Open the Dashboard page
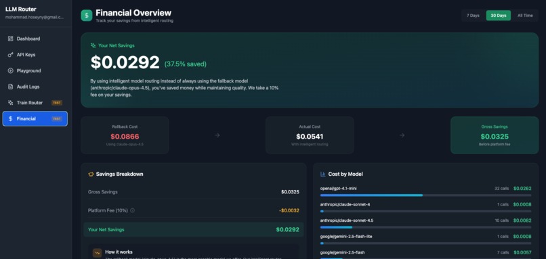Screen dimensions: 546x259 point(35,39)
